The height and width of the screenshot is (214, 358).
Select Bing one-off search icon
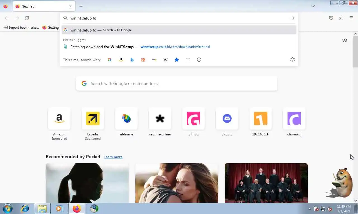(132, 60)
